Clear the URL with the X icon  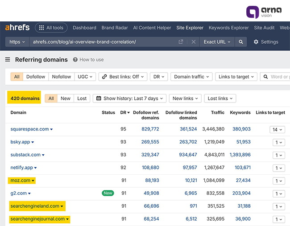(193, 42)
